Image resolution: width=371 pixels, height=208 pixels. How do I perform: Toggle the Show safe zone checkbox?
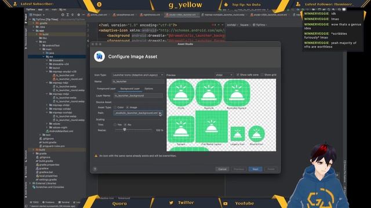(238, 75)
